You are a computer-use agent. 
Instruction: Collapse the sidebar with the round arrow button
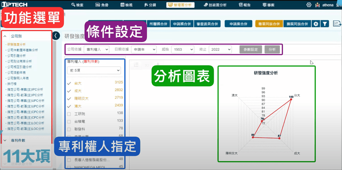click(56, 36)
